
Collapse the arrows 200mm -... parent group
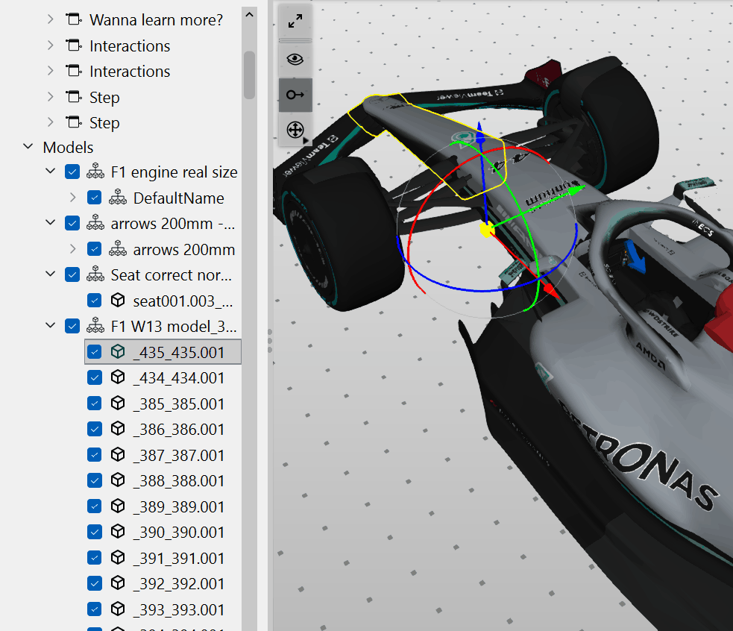(x=50, y=222)
